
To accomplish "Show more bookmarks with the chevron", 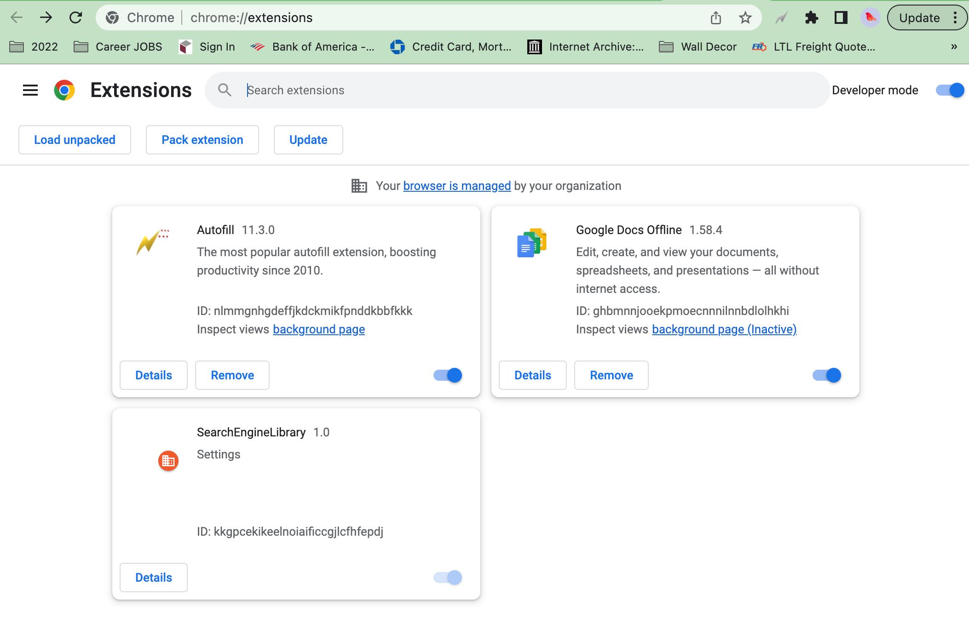I will pyautogui.click(x=954, y=47).
